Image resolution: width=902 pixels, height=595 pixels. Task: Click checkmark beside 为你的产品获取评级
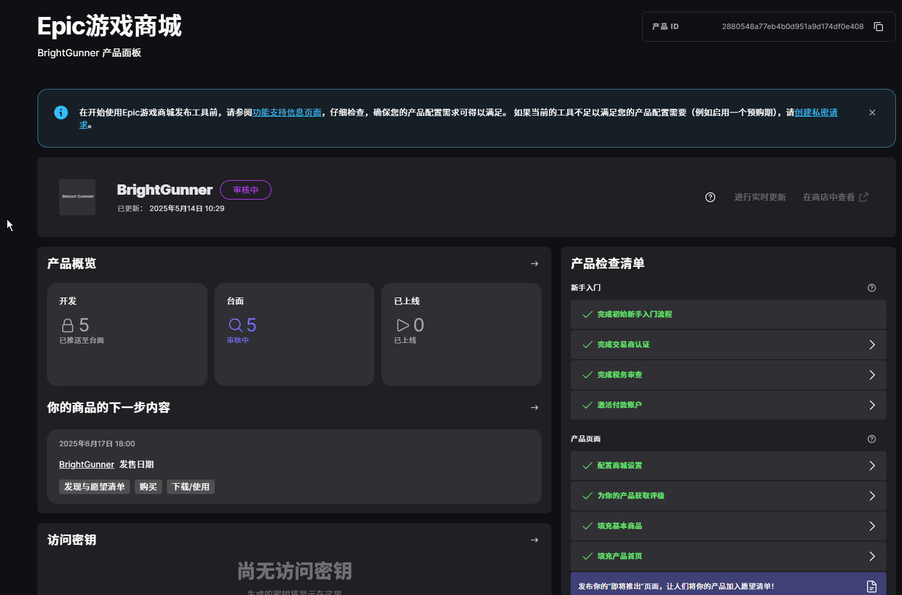click(x=587, y=496)
